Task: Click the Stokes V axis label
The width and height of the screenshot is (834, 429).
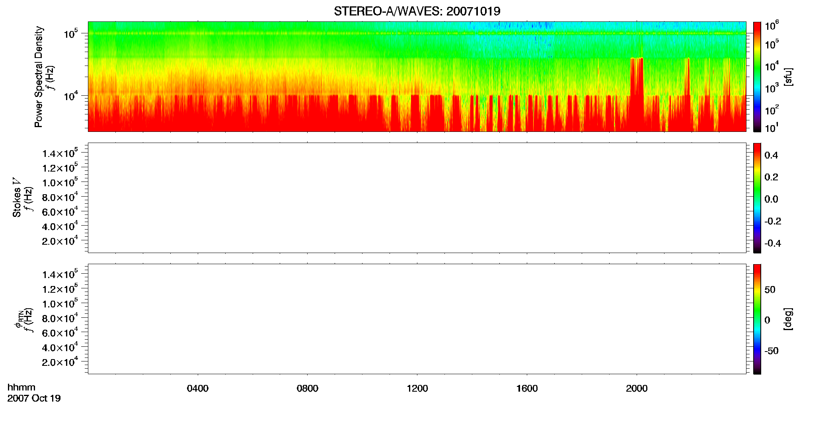Action: click(17, 197)
